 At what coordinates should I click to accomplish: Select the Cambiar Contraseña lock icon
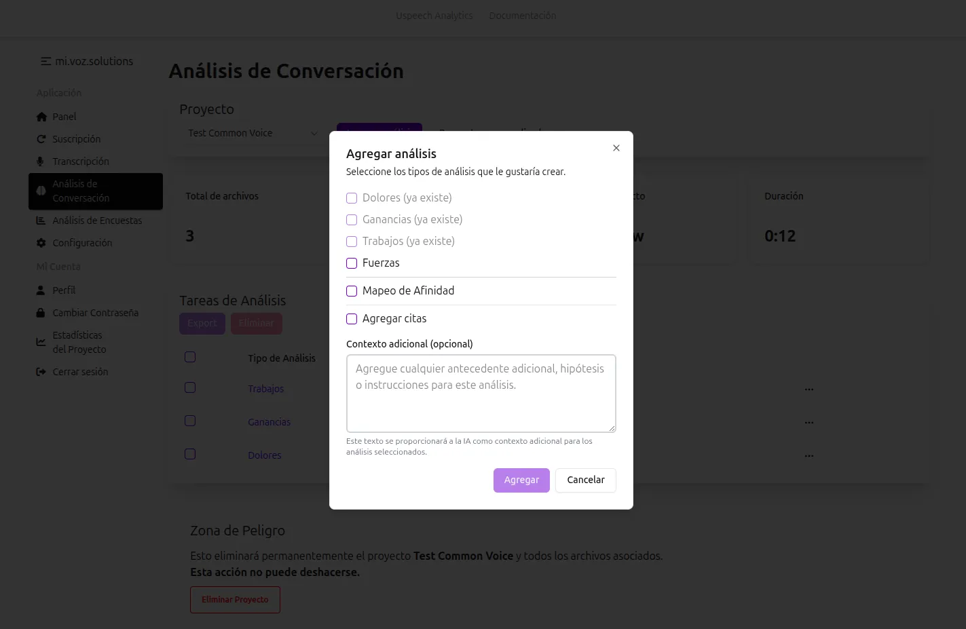pos(41,312)
